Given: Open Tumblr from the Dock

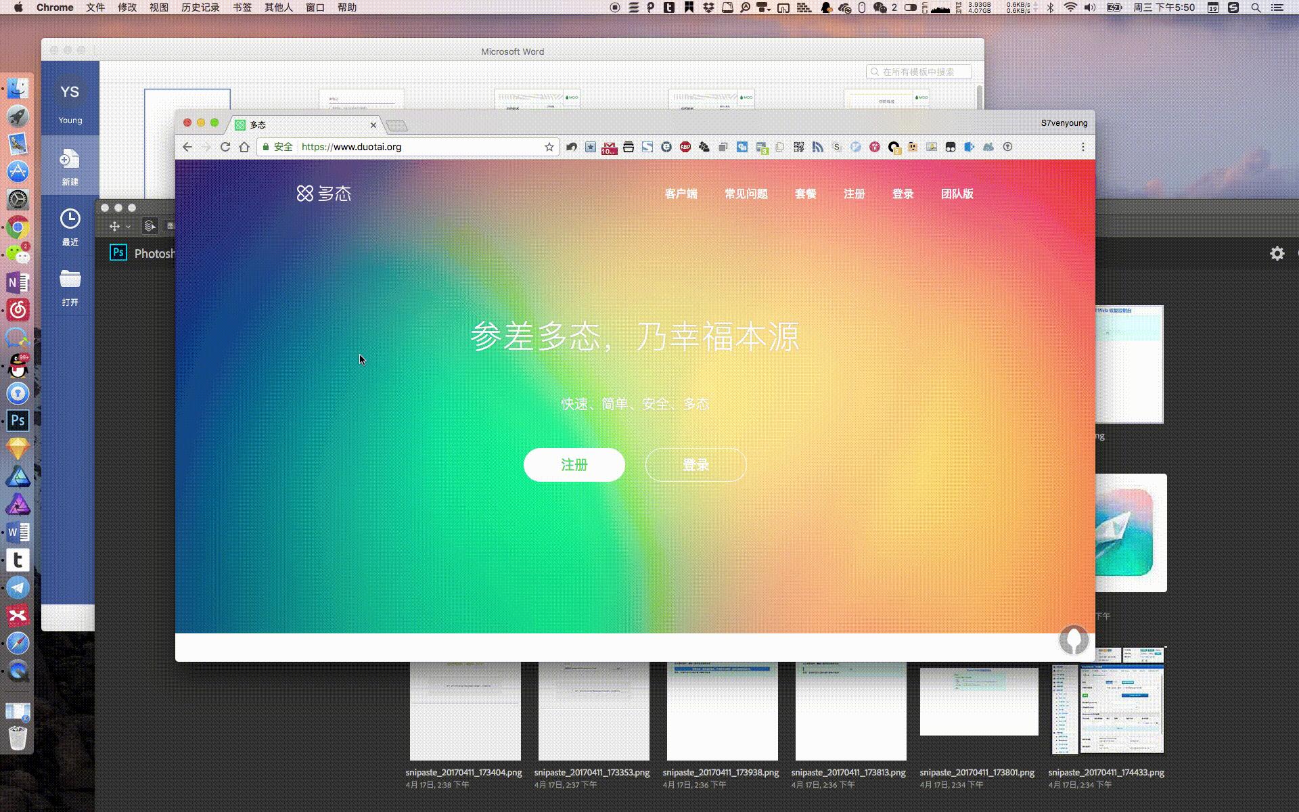Looking at the screenshot, I should pyautogui.click(x=17, y=560).
